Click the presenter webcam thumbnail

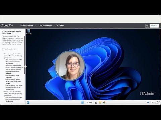tap(70, 66)
